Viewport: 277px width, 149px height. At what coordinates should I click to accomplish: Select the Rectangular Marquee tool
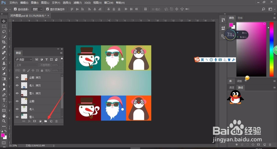click(4, 26)
